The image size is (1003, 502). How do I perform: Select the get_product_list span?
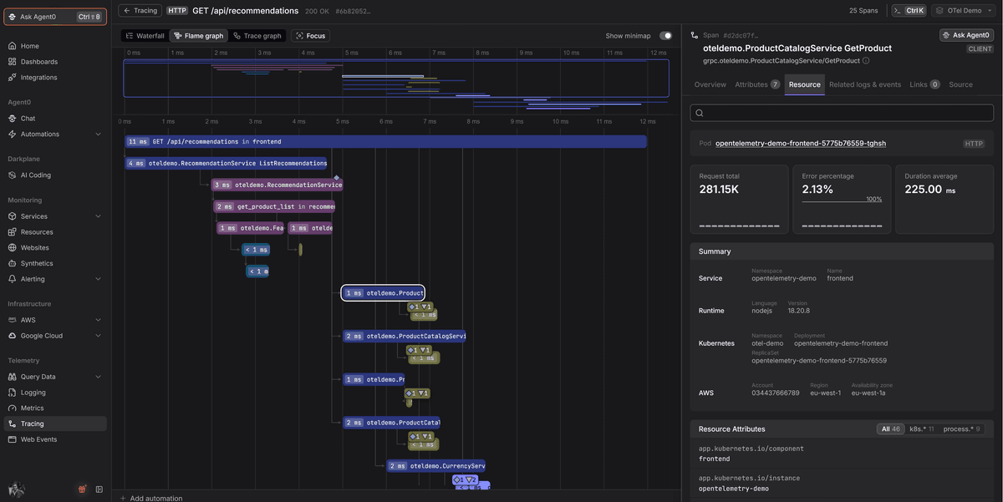(x=274, y=206)
